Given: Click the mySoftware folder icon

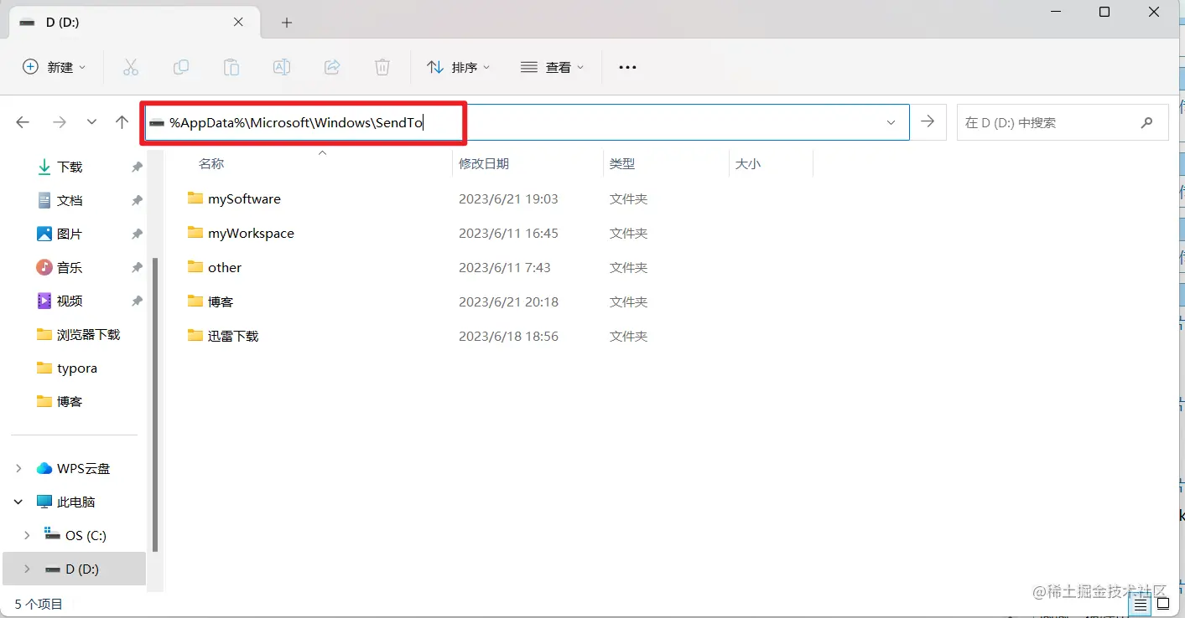Looking at the screenshot, I should [195, 198].
